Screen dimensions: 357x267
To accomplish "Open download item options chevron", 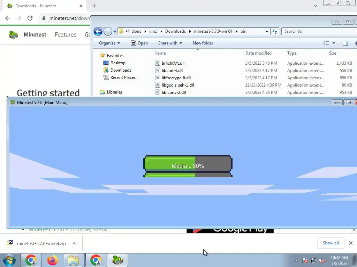I will coord(74,243).
